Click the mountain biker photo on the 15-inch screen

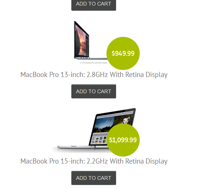coord(126,120)
